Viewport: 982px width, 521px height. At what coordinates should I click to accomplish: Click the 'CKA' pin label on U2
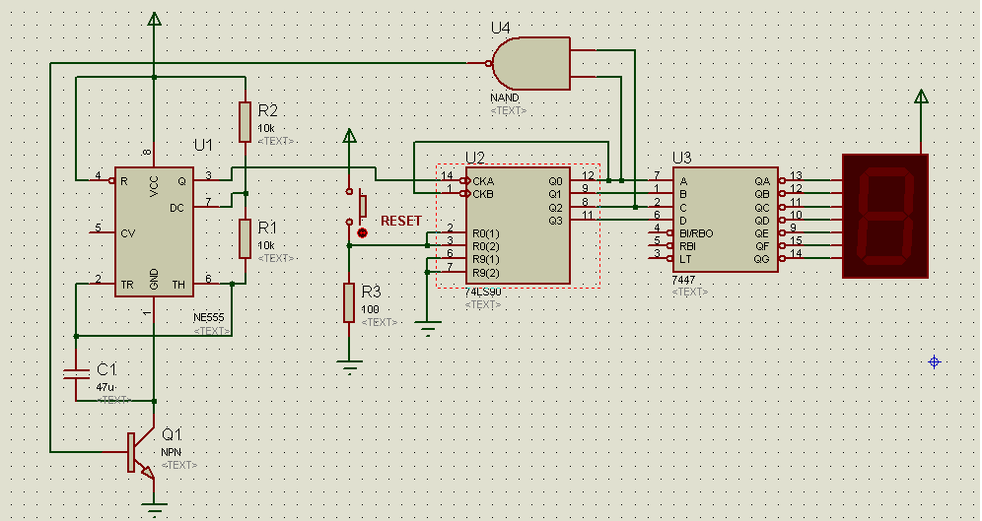coord(483,181)
